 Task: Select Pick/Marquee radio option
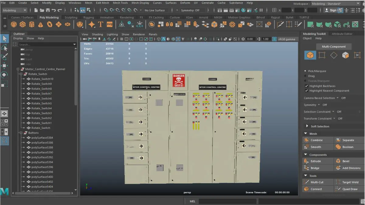[305, 71]
